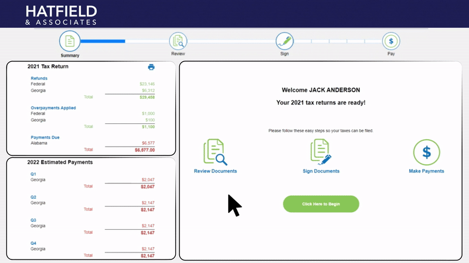Select Q1 Georgia amount $2,047
This screenshot has height=263, width=469.
148,180
